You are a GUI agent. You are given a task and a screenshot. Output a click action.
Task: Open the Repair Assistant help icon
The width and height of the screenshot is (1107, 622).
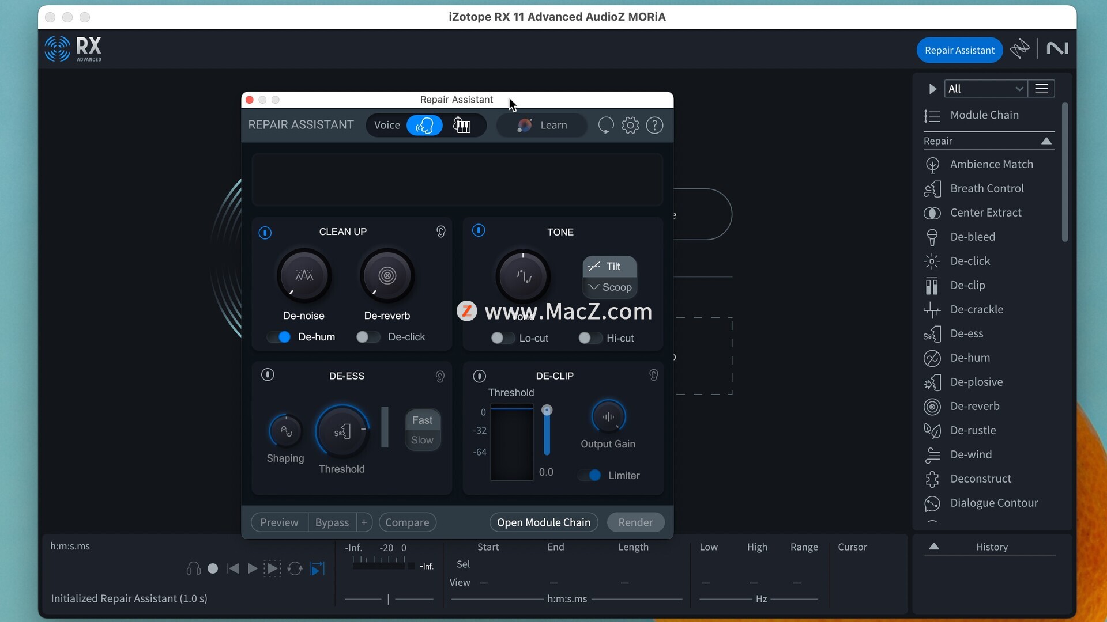(654, 125)
